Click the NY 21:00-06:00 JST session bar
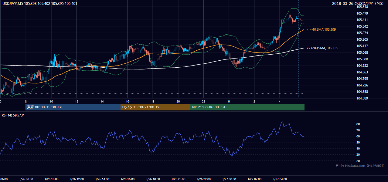This screenshot has height=182, width=388. pyautogui.click(x=247, y=107)
